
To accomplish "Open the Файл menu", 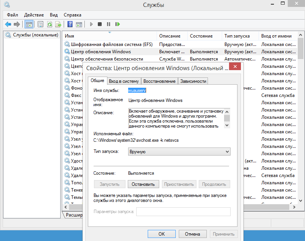I will [x=12, y=15].
